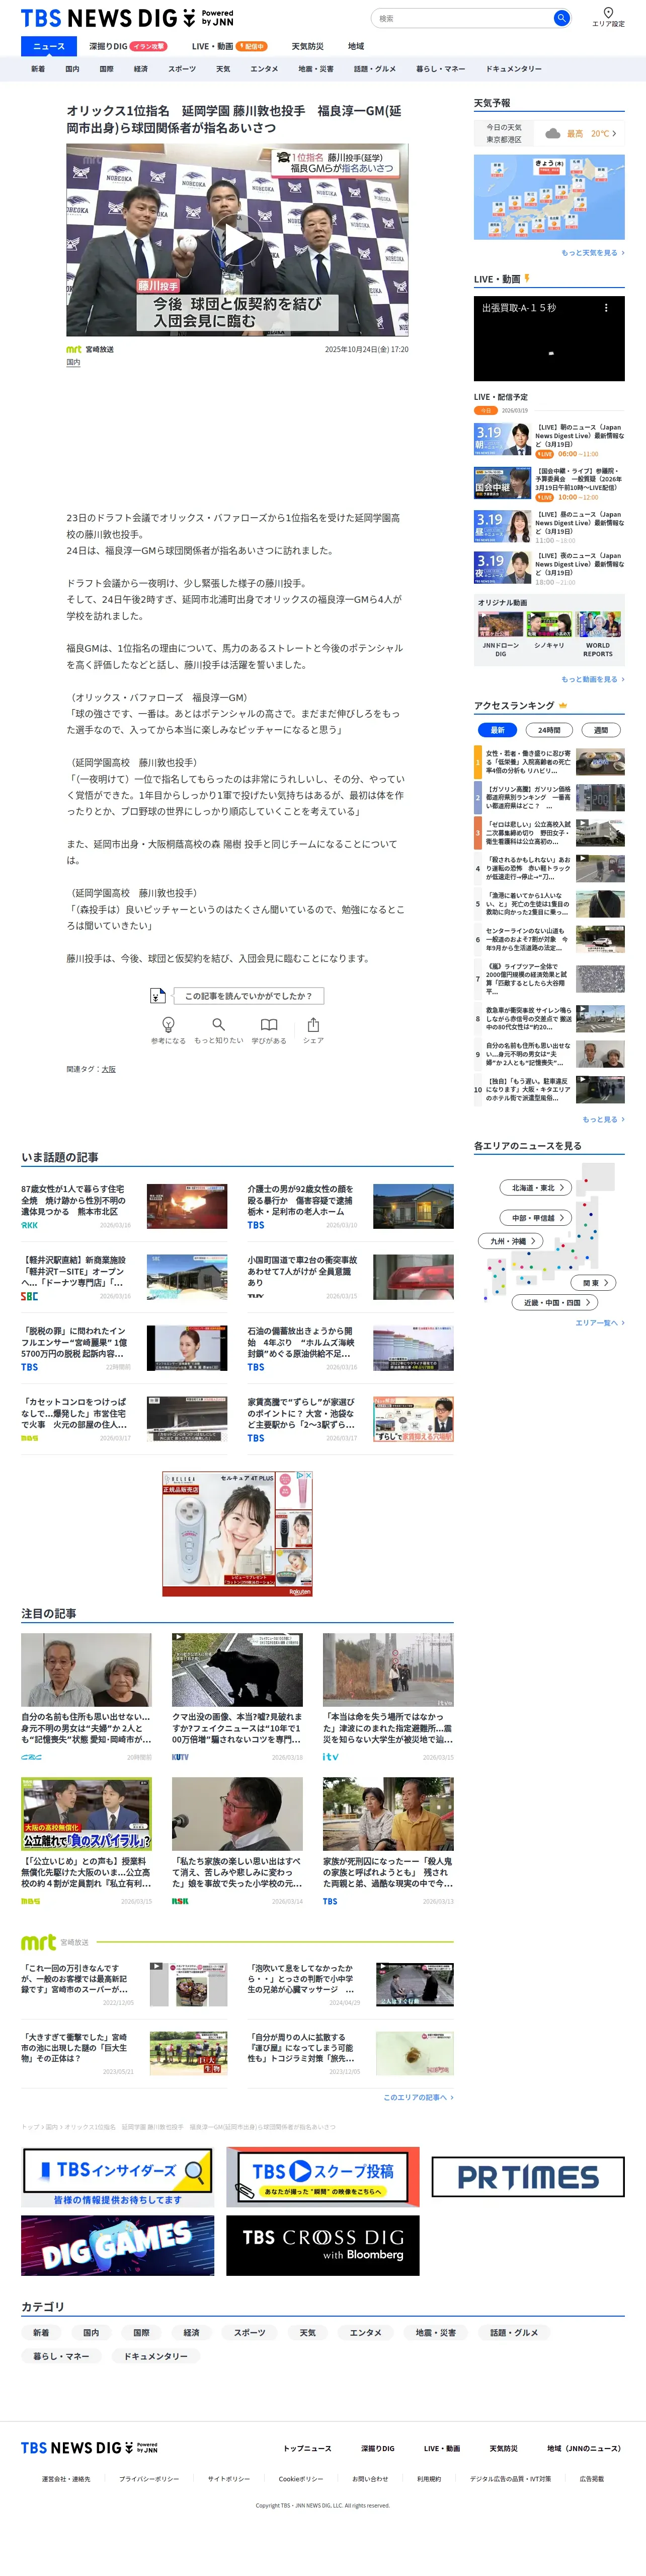Screen dimensions: 646x2576
Task: Open the TBS スクープ投稿 banner
Action: coord(322,2177)
